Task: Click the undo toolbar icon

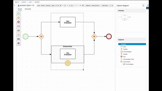Action: 65,6
